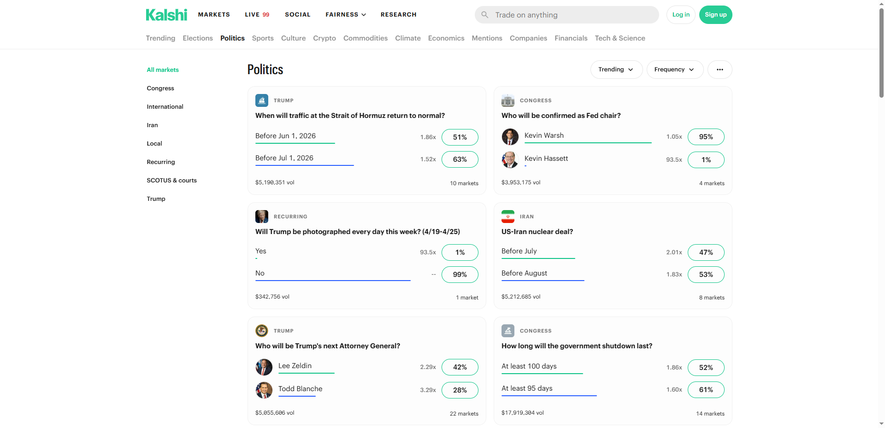Select the 99% No option button
Screen dimensions: 885x428
pyautogui.click(x=460, y=275)
